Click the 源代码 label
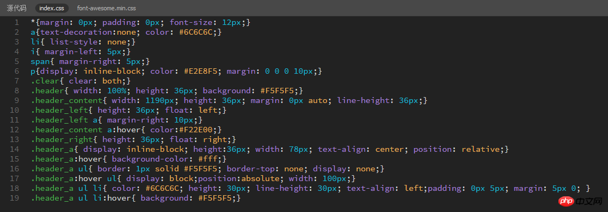The width and height of the screenshot is (608, 212). tap(16, 8)
